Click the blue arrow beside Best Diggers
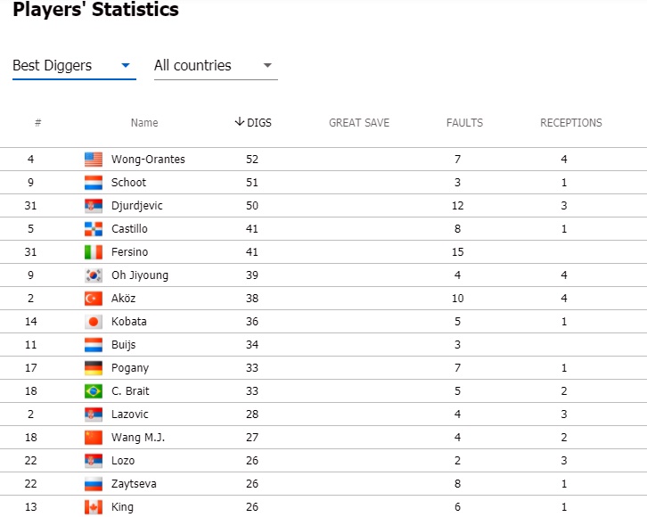The image size is (647, 517). click(x=126, y=65)
